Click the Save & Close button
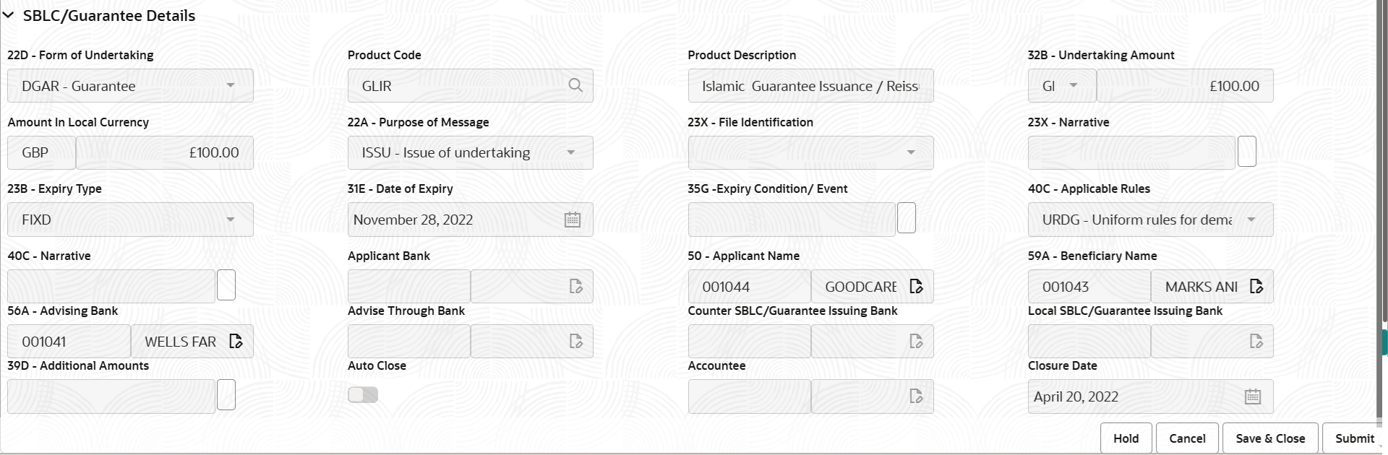1388x455 pixels. pyautogui.click(x=1270, y=438)
